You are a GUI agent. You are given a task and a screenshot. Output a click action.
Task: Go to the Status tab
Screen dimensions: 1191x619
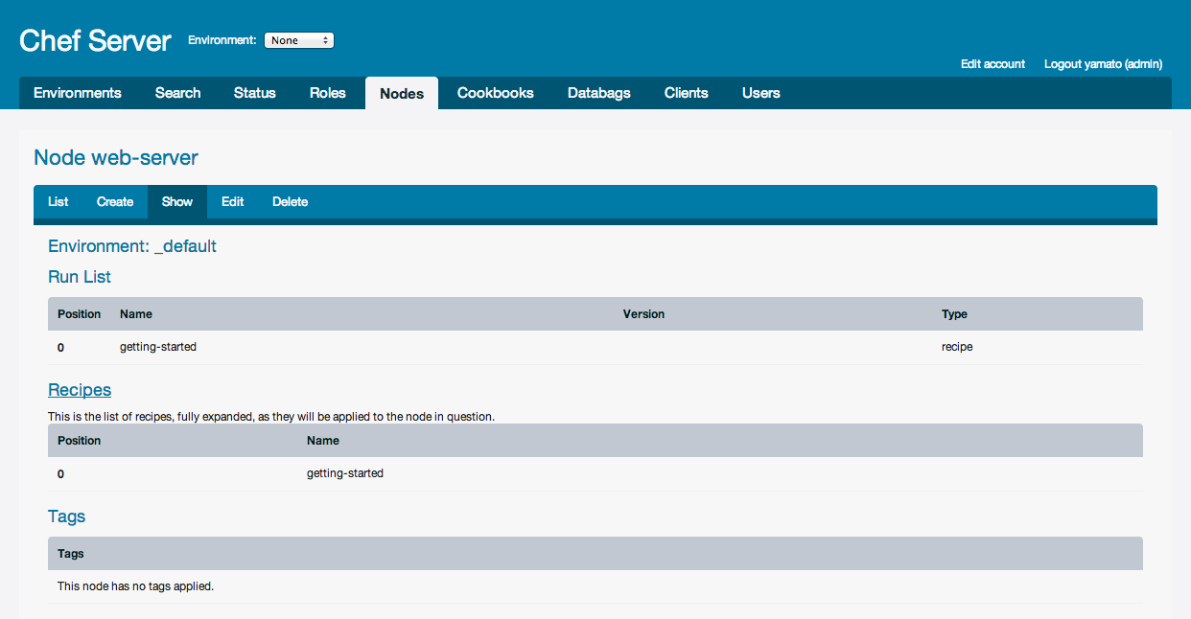(255, 93)
